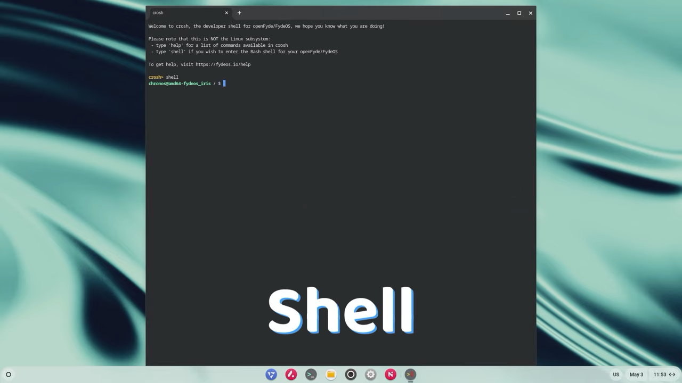Focus the running crosh shelf icon
The width and height of the screenshot is (682, 383).
pyautogui.click(x=410, y=374)
